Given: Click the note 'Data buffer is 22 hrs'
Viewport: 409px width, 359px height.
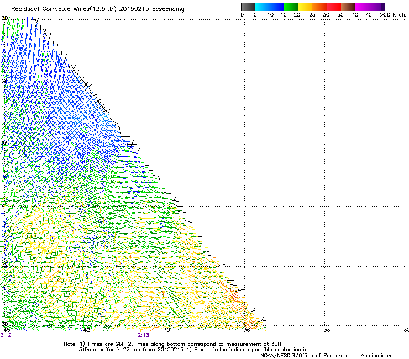Looking at the screenshot, I should [x=113, y=350].
